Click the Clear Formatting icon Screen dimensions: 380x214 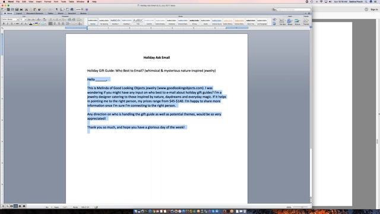[x=44, y=20]
